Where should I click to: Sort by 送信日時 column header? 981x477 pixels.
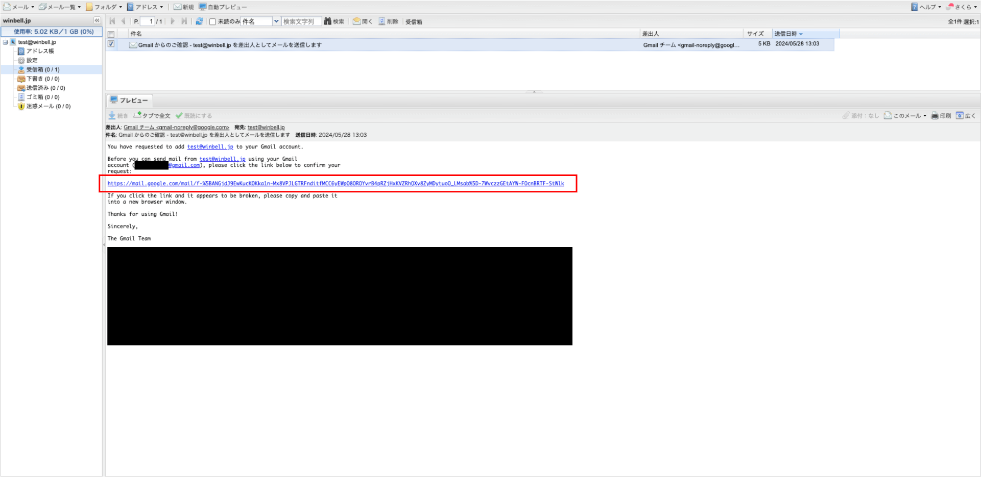(805, 34)
